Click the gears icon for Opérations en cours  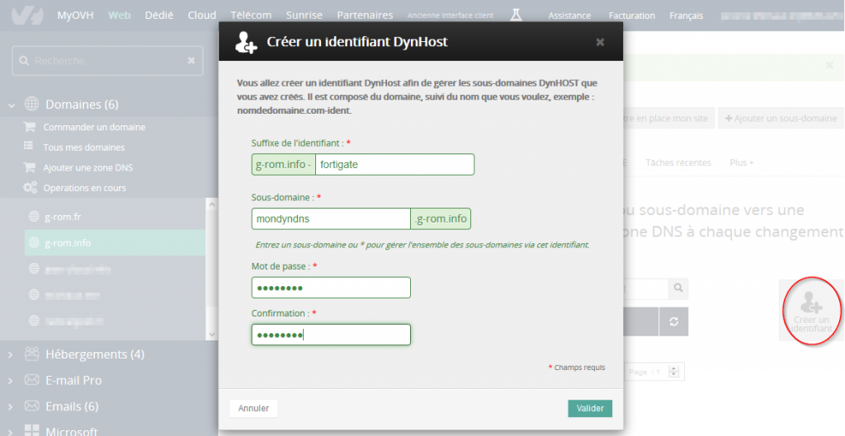point(30,188)
